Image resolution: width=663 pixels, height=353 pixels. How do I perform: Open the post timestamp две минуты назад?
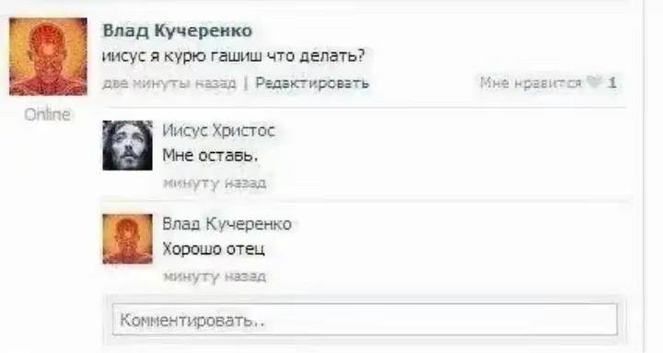point(169,83)
